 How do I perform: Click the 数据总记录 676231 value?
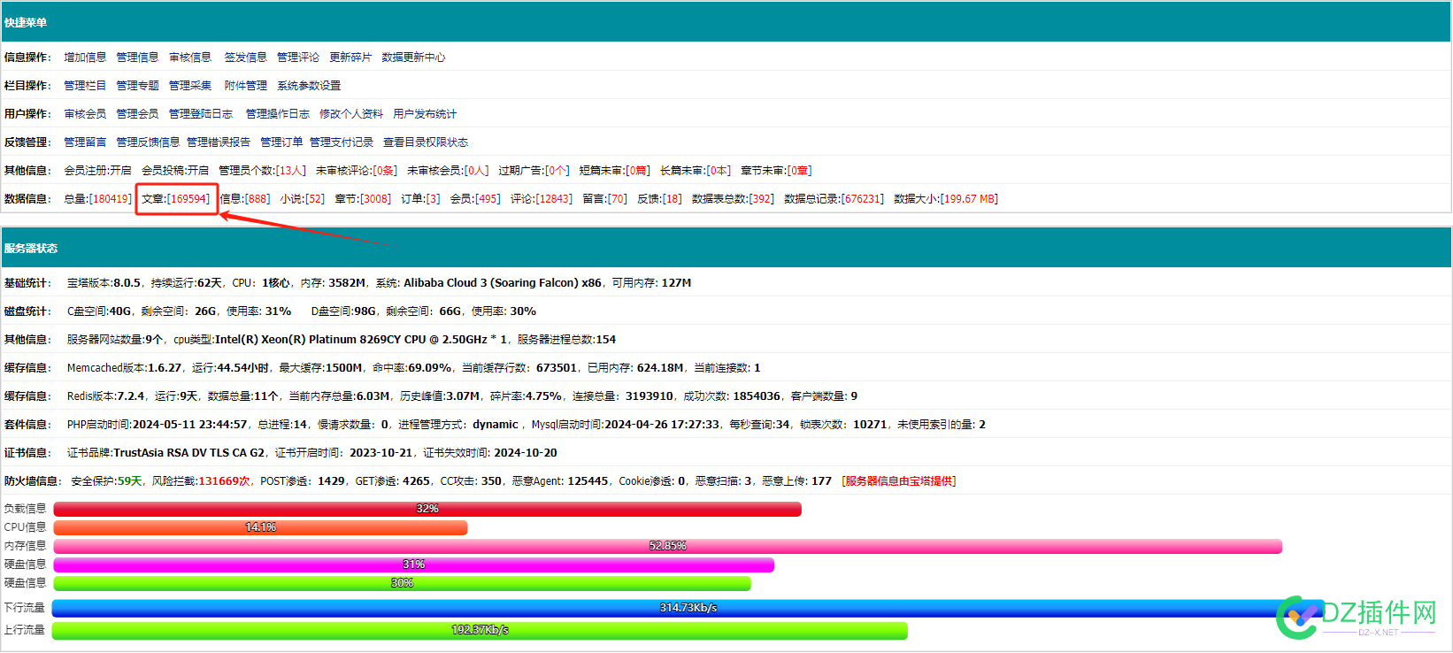(834, 199)
